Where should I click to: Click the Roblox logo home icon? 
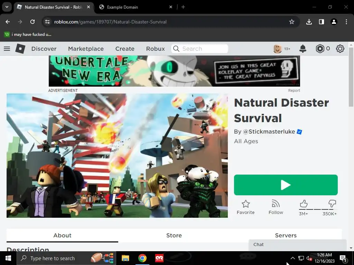point(20,48)
